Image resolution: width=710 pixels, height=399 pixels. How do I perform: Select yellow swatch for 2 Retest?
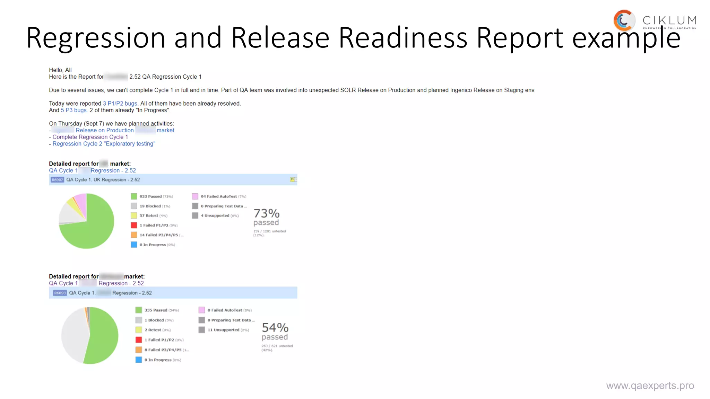click(x=139, y=330)
